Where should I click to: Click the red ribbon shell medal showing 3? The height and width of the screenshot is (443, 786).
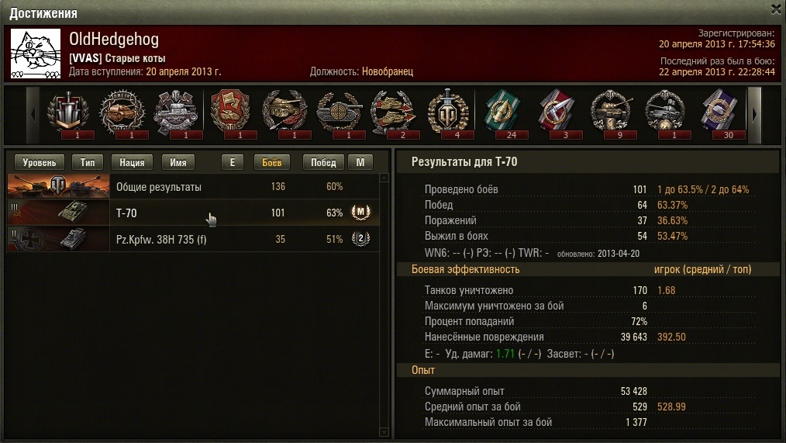point(557,112)
